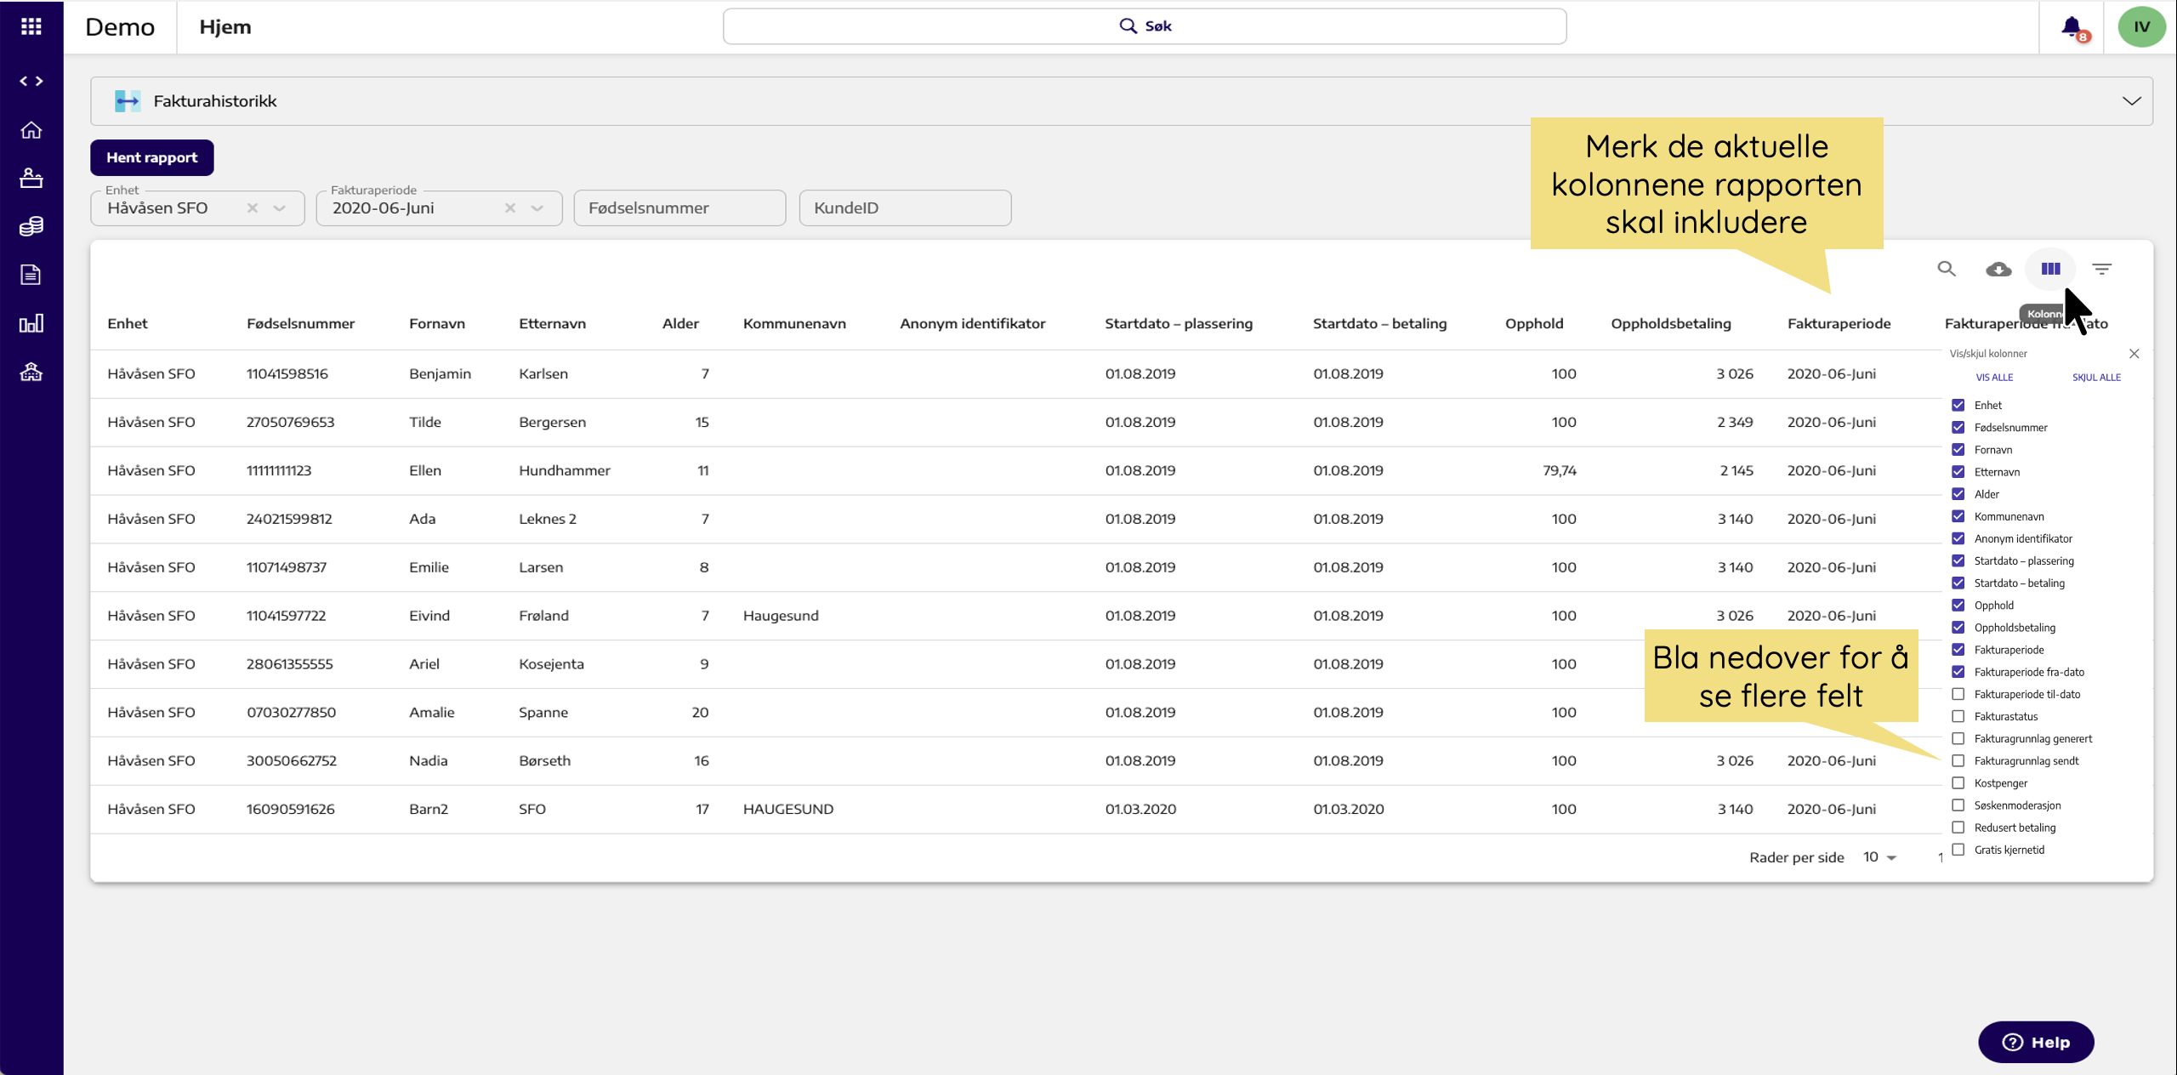Select the cell with Hundhammer
This screenshot has height=1075, width=2177.
565,470
